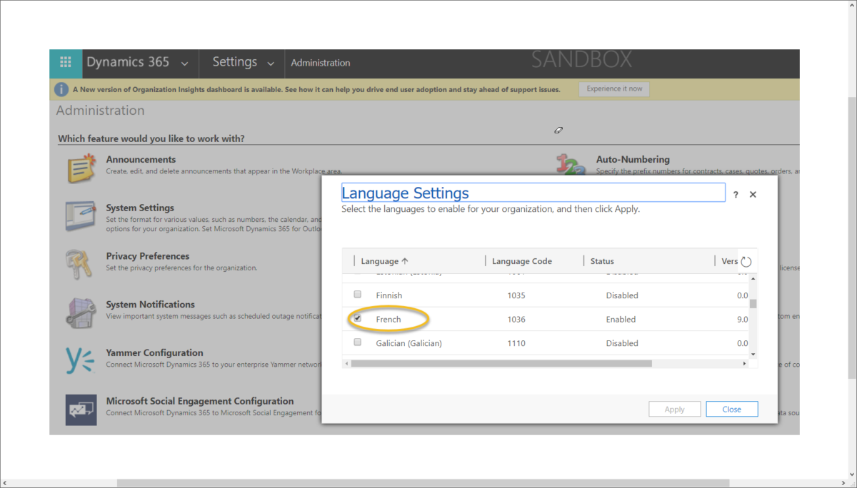Screen dimensions: 857x488
Task: Click Dynamics 365 in navigation bar
Action: pyautogui.click(x=128, y=62)
